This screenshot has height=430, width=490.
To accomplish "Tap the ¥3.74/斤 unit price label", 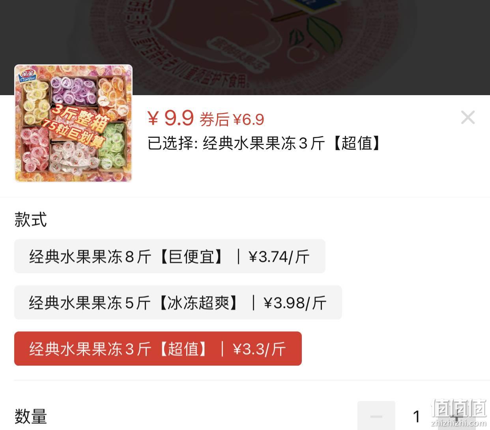I will coord(279,257).
